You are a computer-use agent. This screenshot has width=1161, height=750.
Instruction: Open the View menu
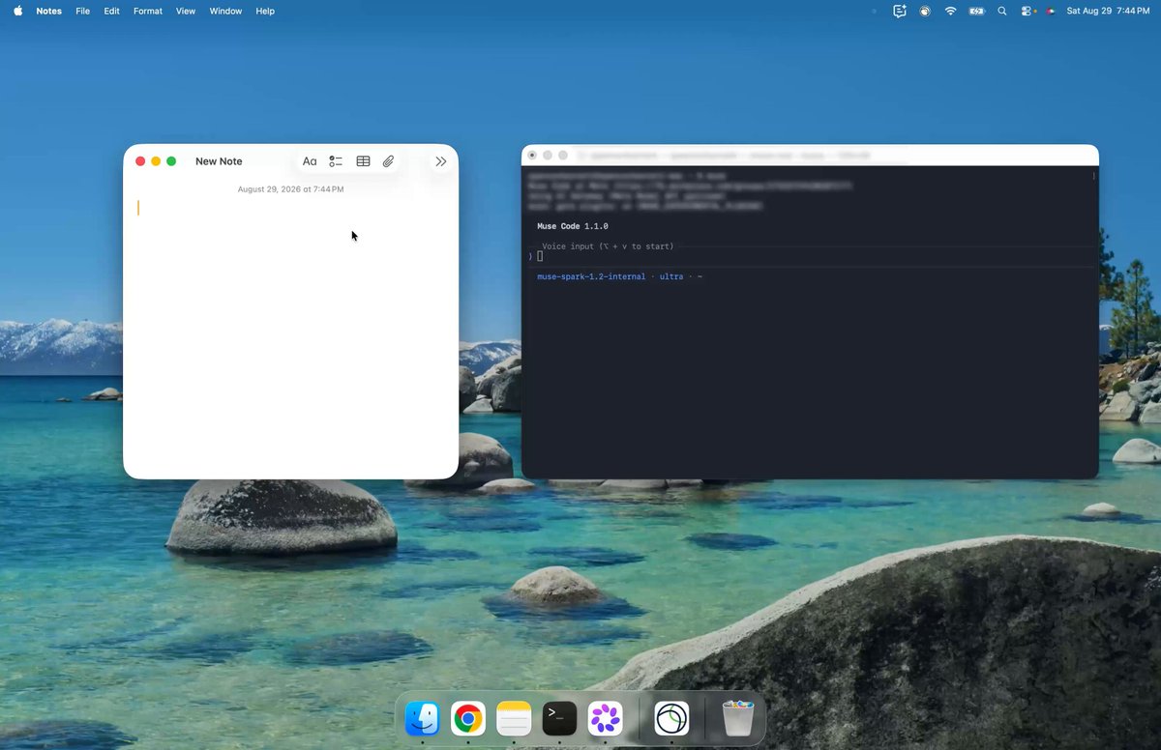186,11
